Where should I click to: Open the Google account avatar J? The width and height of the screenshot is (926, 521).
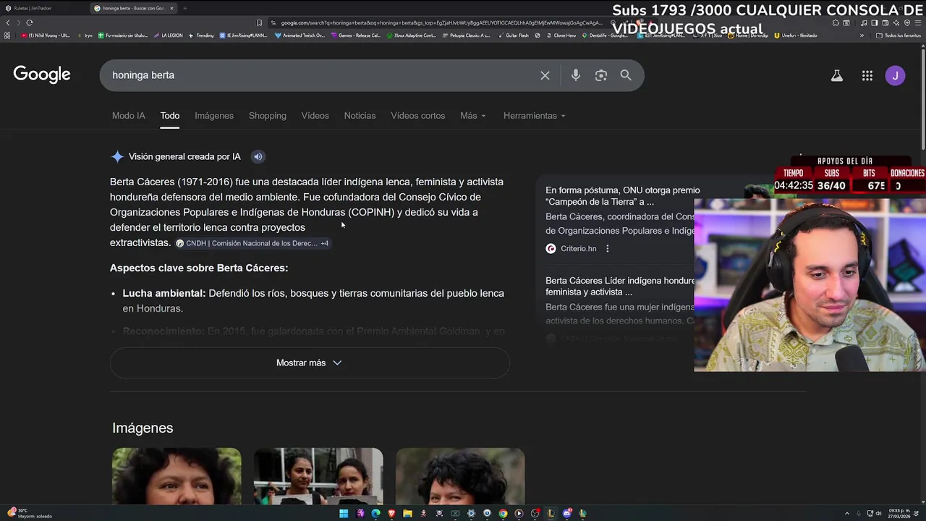click(895, 75)
